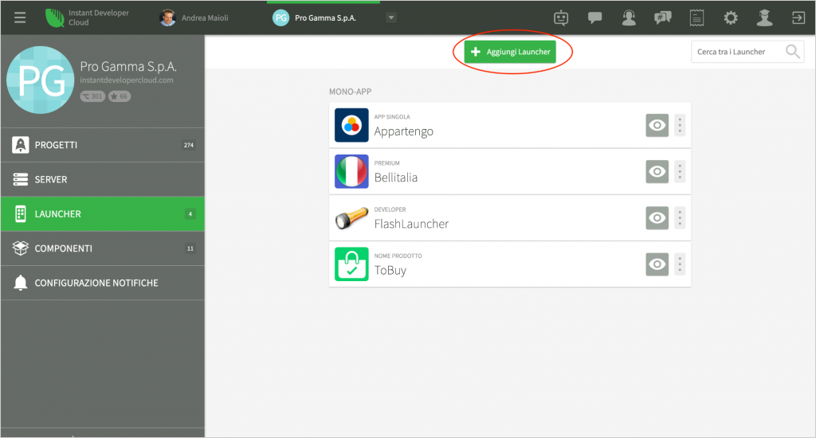The height and width of the screenshot is (438, 816).
Task: Click the Bellitalia flag icon
Action: (351, 171)
